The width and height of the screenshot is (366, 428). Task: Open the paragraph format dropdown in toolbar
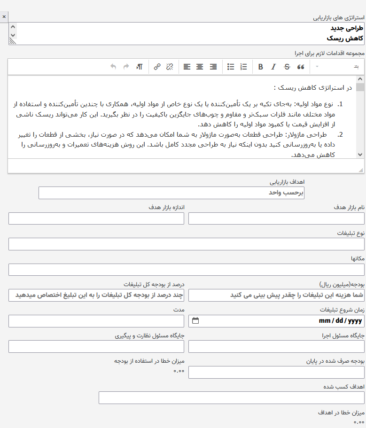point(336,67)
